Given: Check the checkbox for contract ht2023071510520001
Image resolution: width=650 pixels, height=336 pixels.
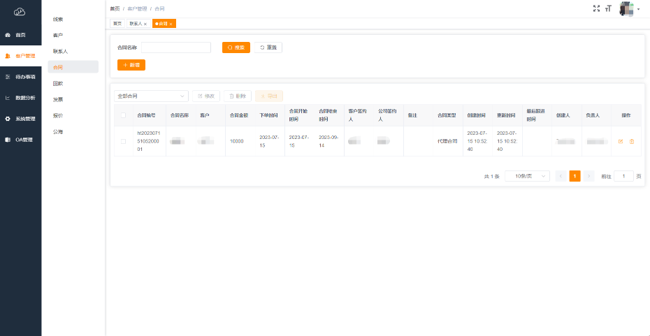Looking at the screenshot, I should pyautogui.click(x=124, y=142).
